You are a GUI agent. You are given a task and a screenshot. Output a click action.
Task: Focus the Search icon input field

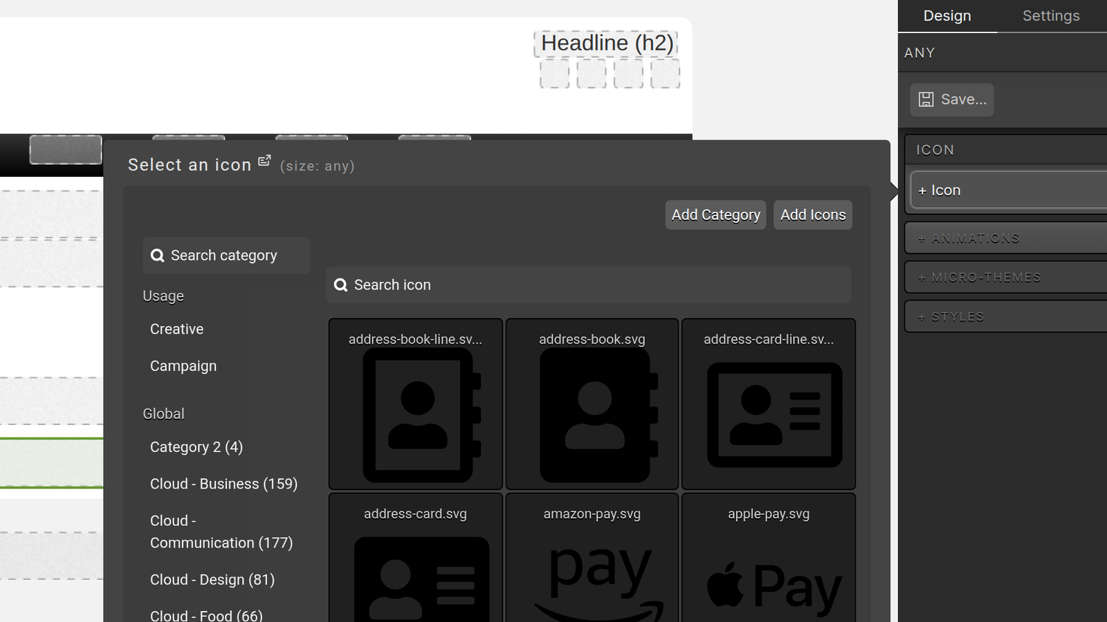[589, 285]
